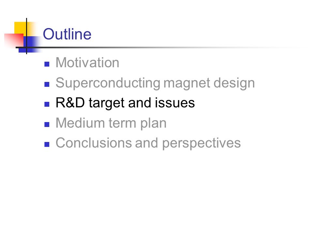
Task: Select the bullet marker before Conclusions and perspectives
Action: (47, 144)
